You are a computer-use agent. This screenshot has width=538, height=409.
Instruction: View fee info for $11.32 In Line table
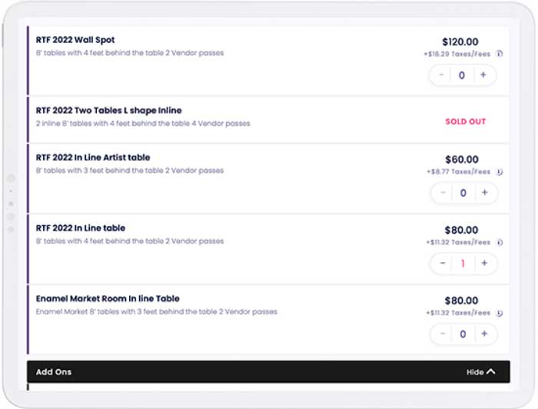[500, 242]
